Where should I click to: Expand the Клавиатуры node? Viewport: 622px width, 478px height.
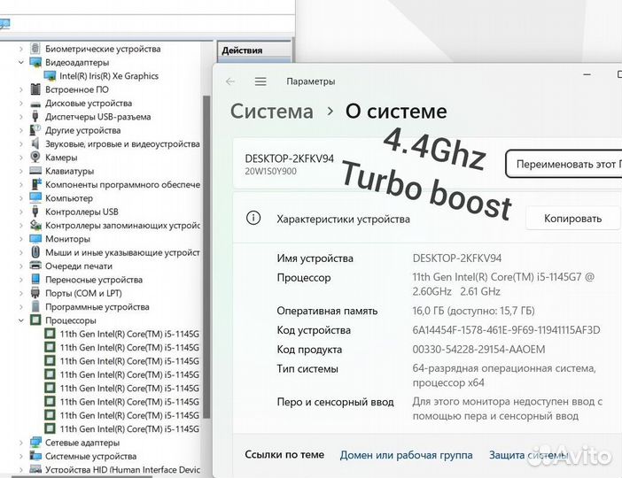coord(21,171)
